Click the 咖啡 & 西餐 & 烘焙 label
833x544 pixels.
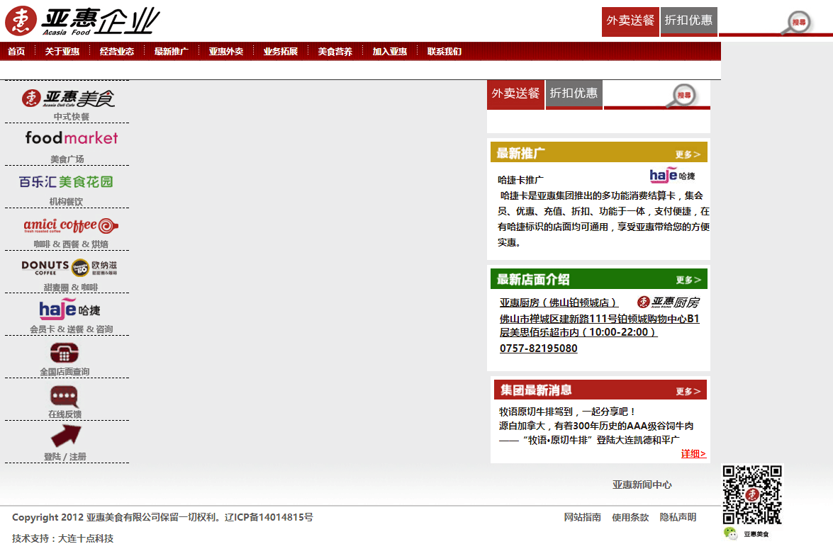(71, 244)
